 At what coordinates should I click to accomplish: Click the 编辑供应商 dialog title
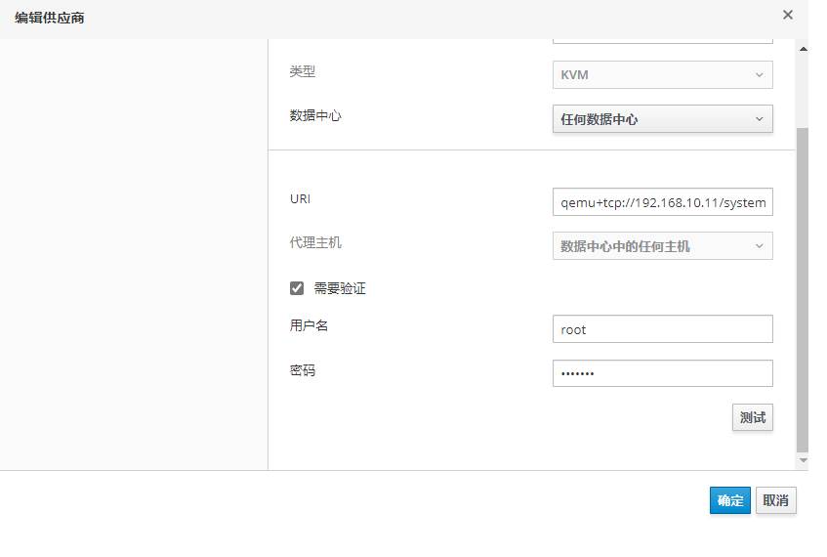click(50, 18)
